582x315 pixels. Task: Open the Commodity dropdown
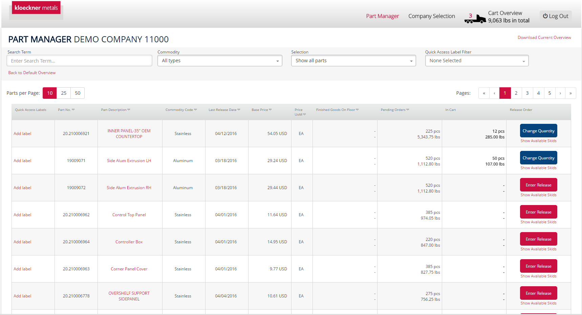point(220,61)
